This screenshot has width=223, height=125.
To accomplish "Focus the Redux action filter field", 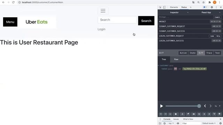I will pos(185,17).
